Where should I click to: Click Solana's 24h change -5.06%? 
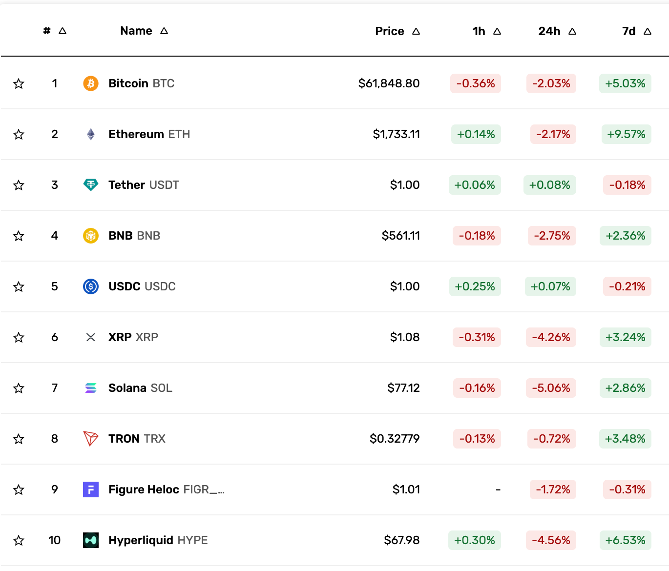tap(551, 388)
